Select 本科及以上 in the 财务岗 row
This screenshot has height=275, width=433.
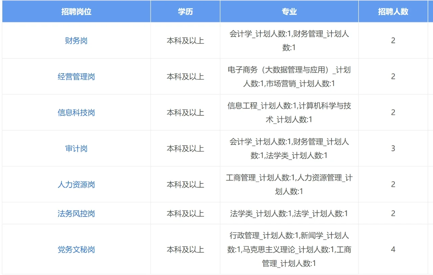(185, 41)
